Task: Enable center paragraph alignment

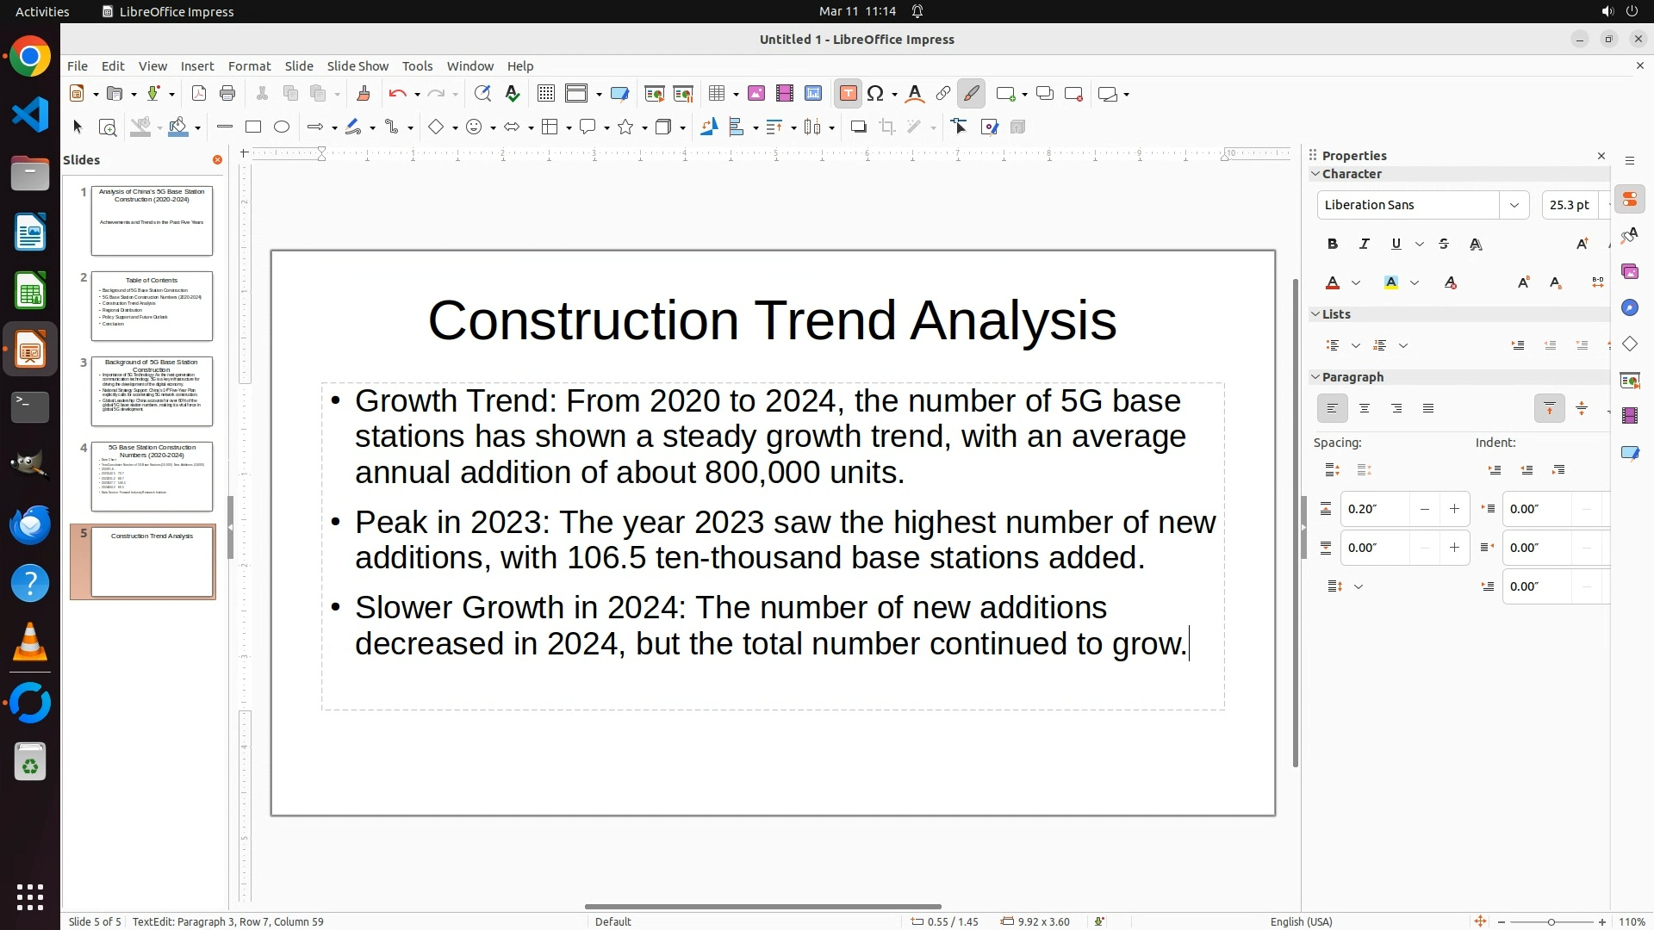Action: point(1365,409)
